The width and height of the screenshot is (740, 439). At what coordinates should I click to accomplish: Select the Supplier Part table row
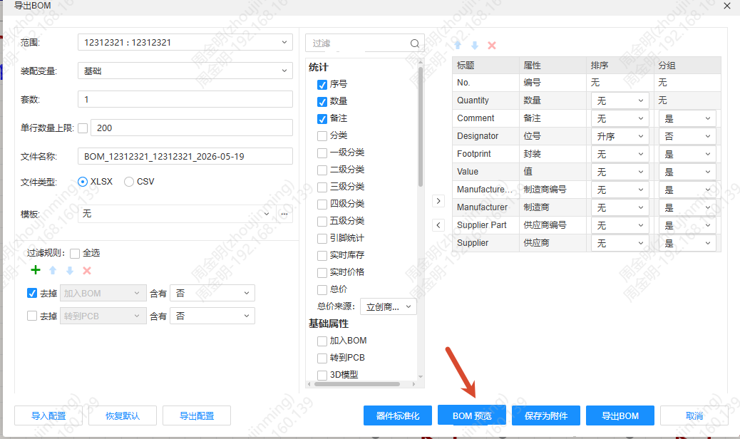(587, 225)
